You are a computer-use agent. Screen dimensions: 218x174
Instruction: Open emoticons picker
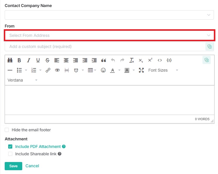(x=103, y=70)
